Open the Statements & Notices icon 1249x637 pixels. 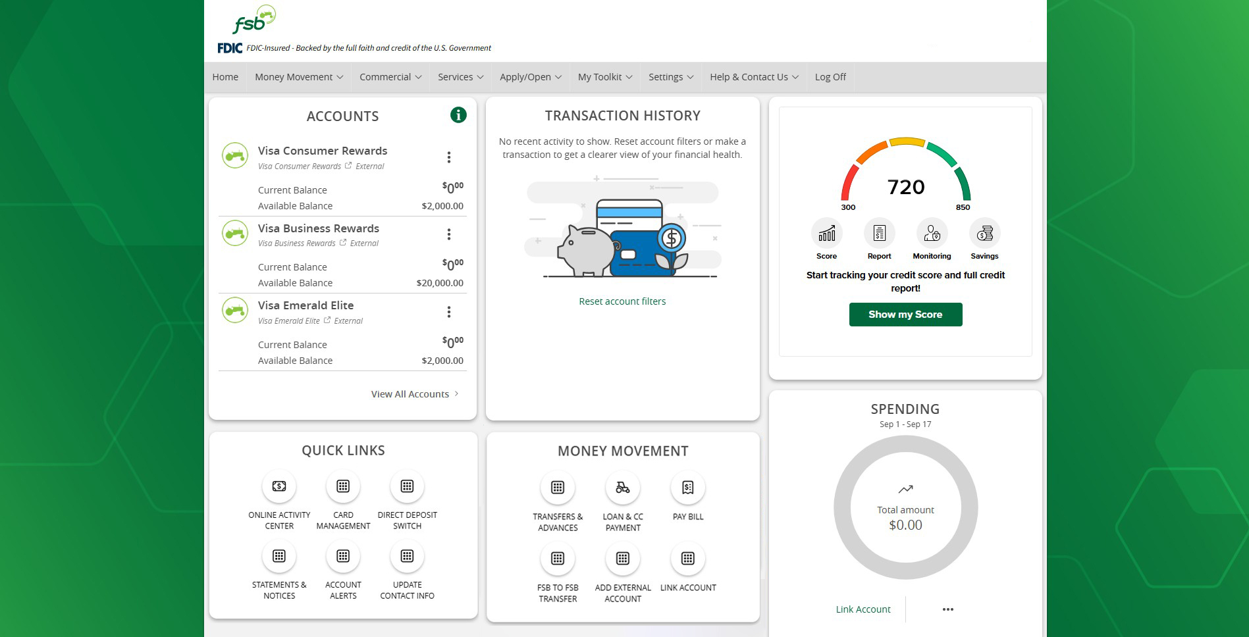click(279, 557)
